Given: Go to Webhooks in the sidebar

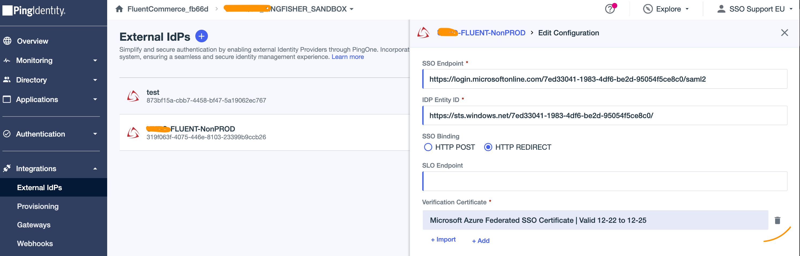Looking at the screenshot, I should pyautogui.click(x=35, y=244).
